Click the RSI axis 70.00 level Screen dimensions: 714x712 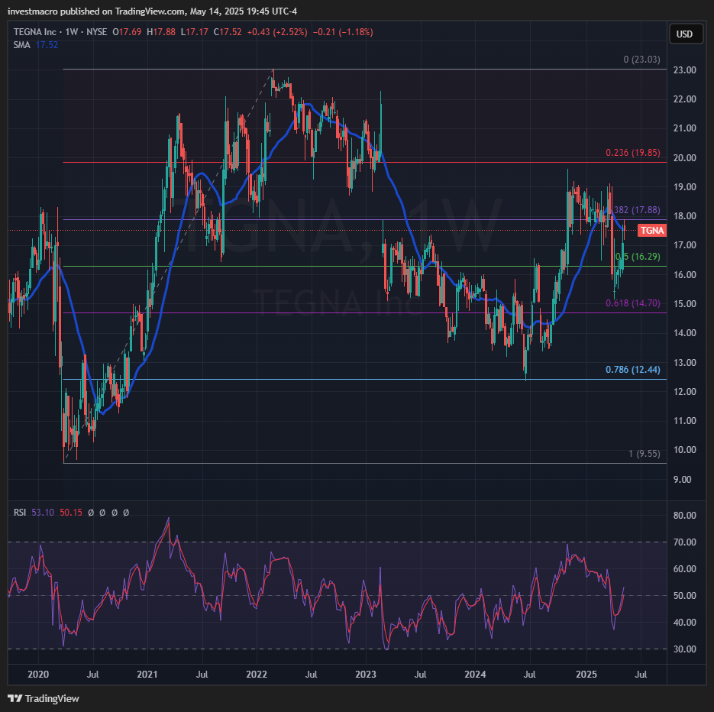tap(685, 542)
